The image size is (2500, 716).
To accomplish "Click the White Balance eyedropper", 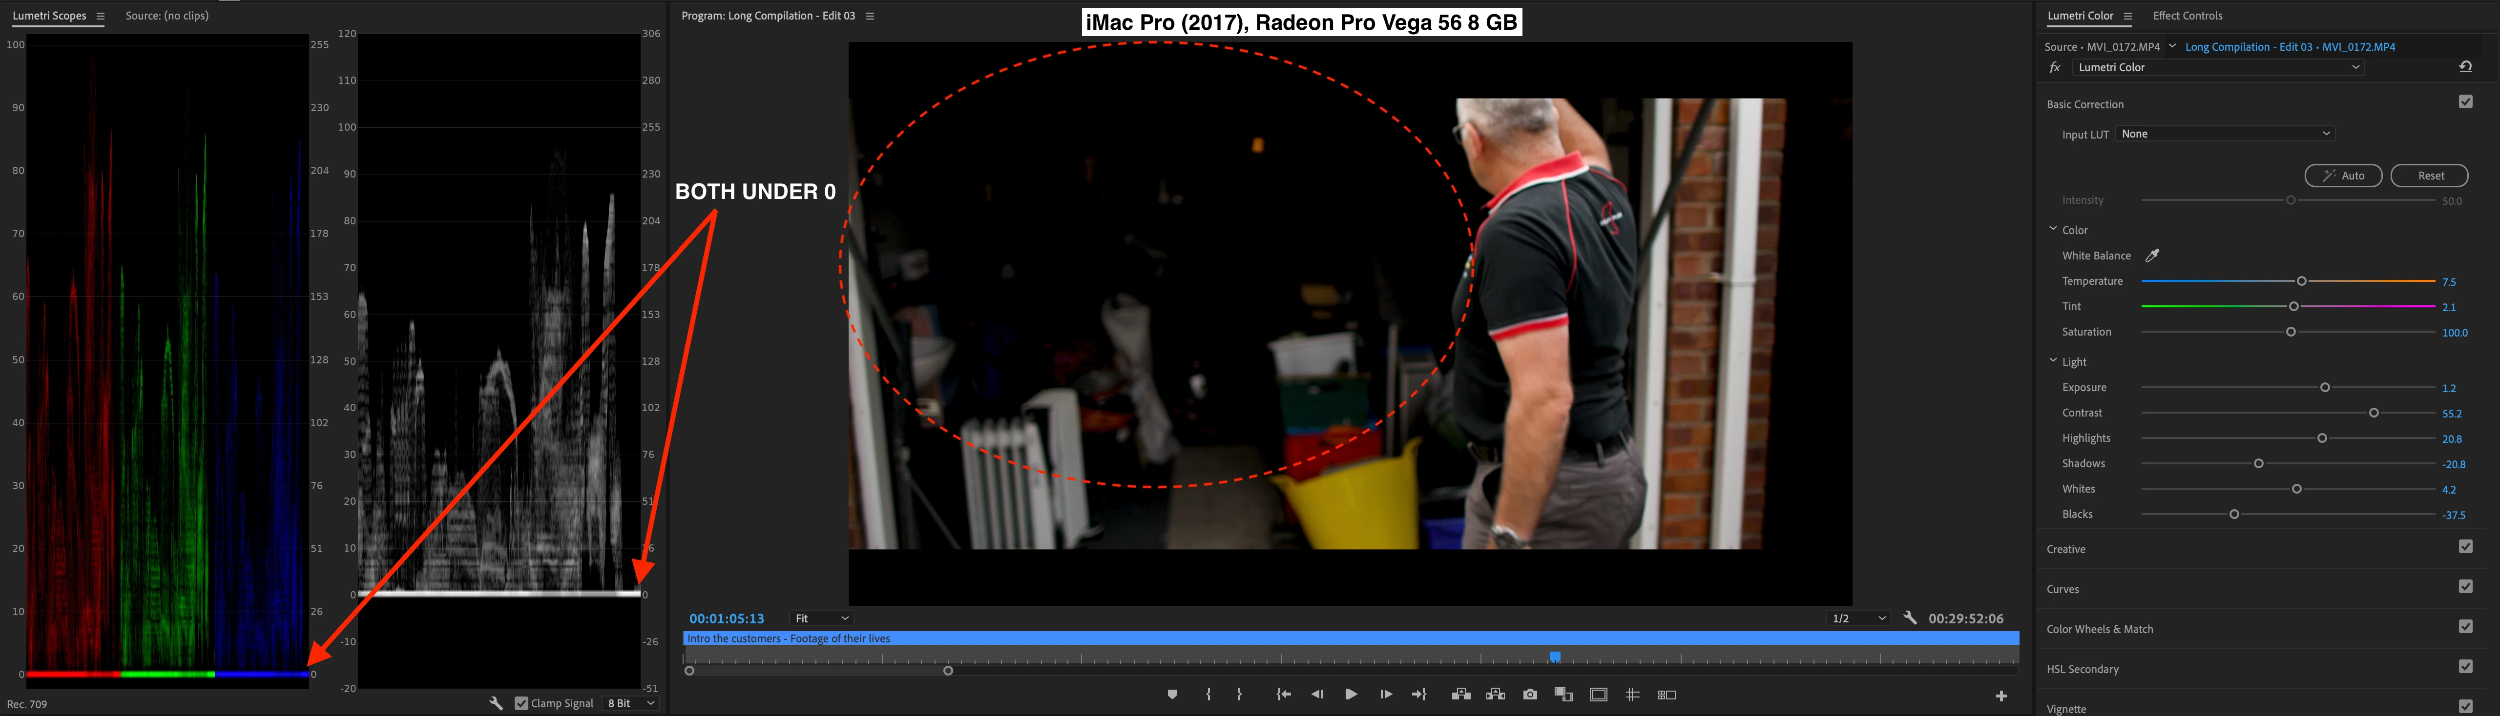I will (2151, 256).
